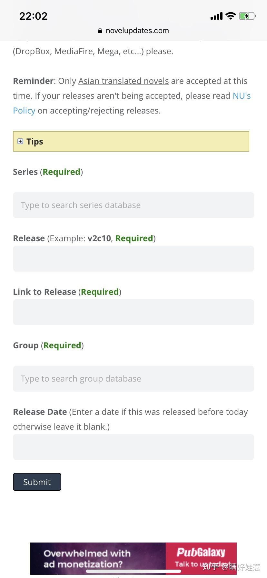The width and height of the screenshot is (267, 578).
Task: Click the Tips header label
Action: pyautogui.click(x=35, y=142)
